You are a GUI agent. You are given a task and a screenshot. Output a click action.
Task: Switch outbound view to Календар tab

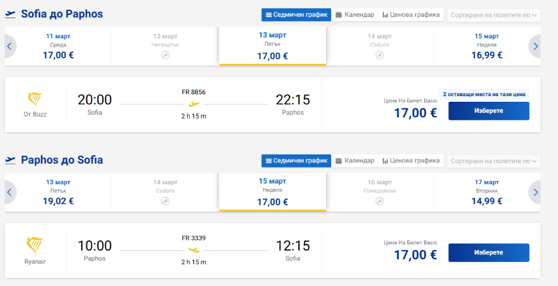(x=355, y=15)
